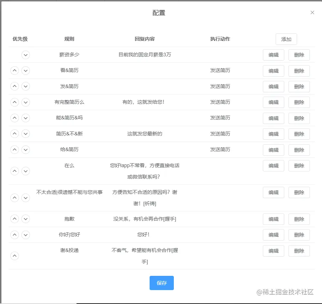Edit the 看&简历 rule

(x=274, y=71)
